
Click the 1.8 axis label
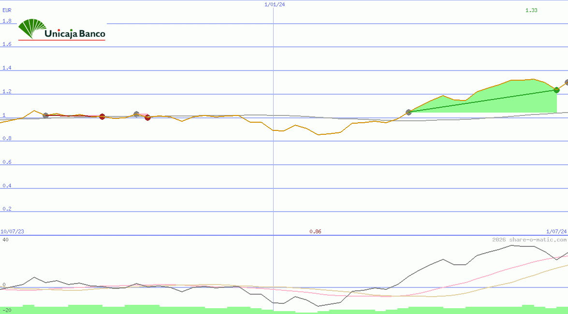tap(7, 21)
